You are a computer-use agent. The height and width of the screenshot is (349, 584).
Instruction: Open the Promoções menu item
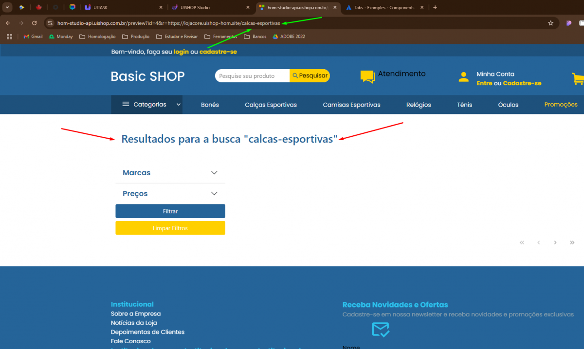pos(561,105)
